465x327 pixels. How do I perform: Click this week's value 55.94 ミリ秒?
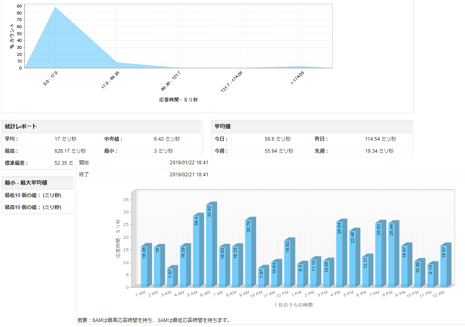279,151
